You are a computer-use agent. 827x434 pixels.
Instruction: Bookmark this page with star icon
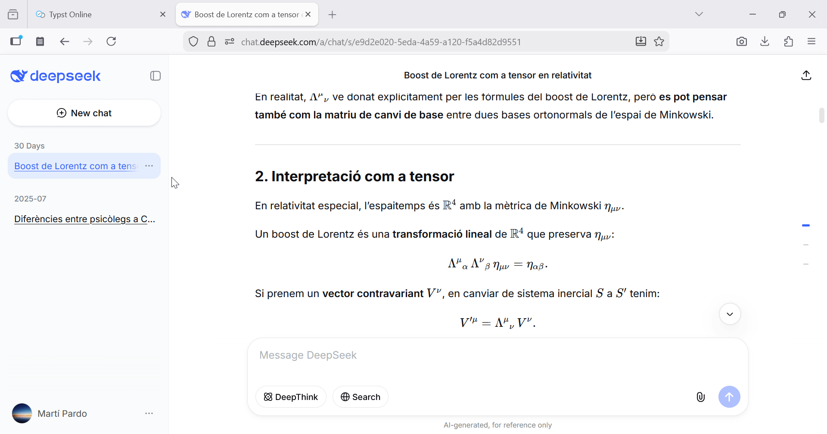click(x=659, y=41)
